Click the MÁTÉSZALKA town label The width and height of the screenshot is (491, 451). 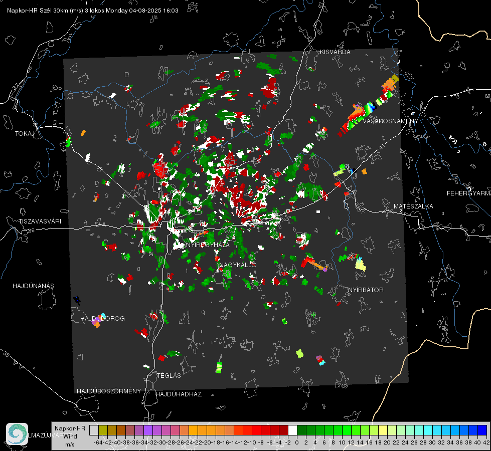click(413, 206)
